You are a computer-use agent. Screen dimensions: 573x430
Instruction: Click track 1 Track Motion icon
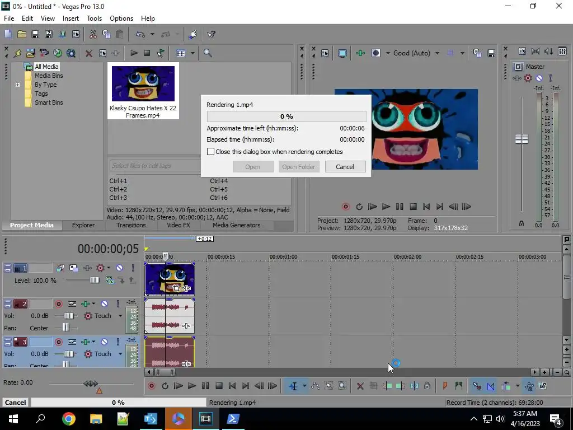click(x=74, y=268)
